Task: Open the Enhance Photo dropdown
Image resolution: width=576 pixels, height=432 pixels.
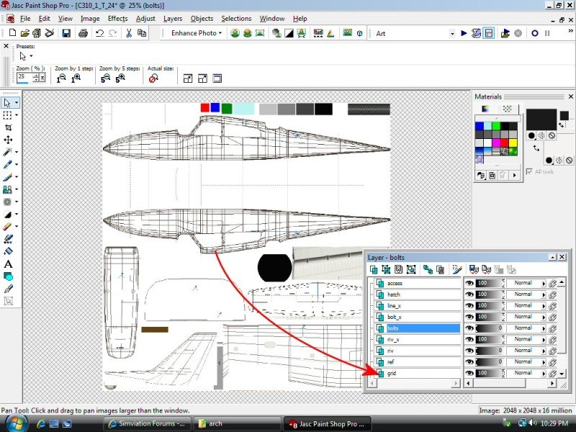Action: (x=197, y=33)
